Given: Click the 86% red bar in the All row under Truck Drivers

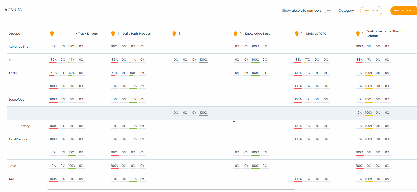Looking at the screenshot, I should point(53,62).
